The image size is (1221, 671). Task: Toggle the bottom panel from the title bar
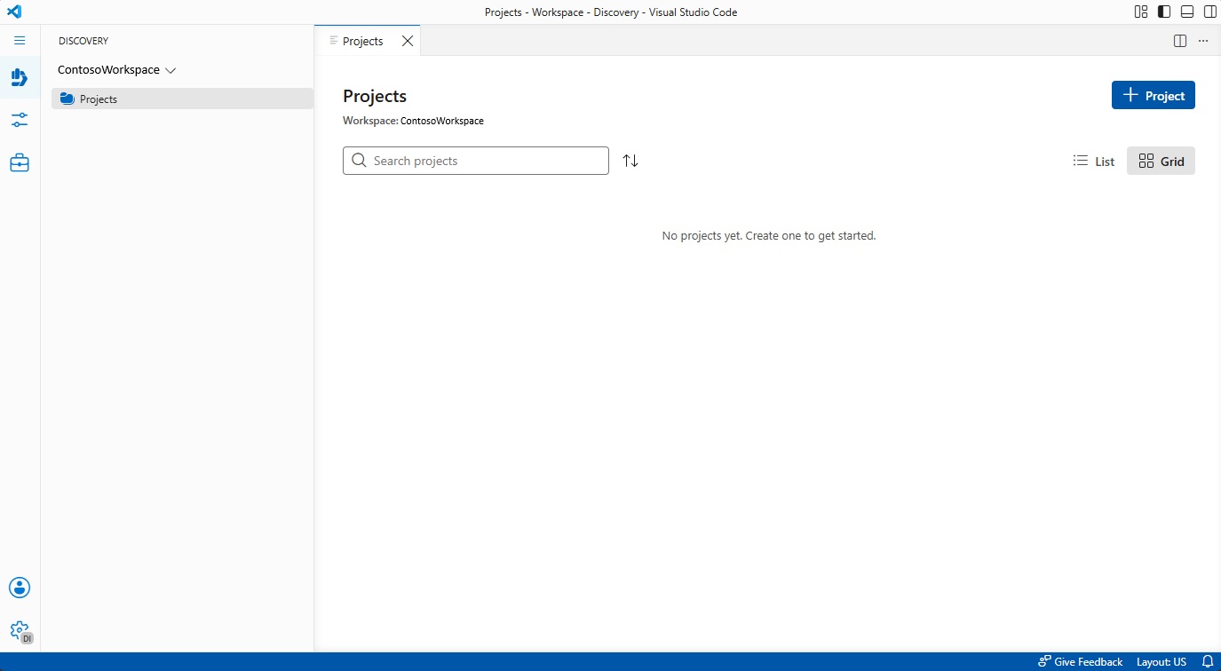[1187, 12]
